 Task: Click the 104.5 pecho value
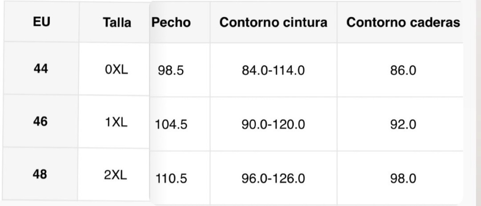[x=171, y=124]
